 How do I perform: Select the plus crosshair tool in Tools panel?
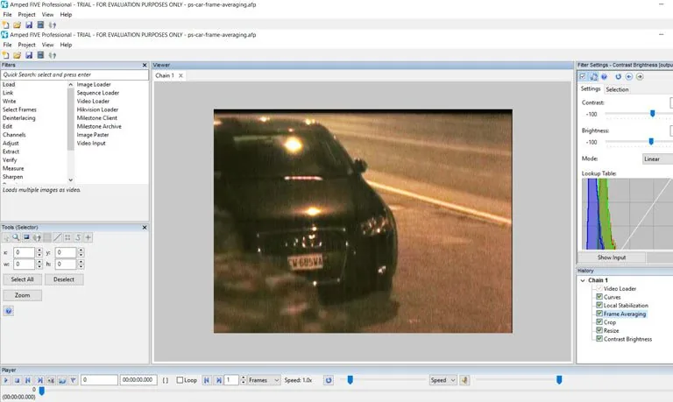88,237
